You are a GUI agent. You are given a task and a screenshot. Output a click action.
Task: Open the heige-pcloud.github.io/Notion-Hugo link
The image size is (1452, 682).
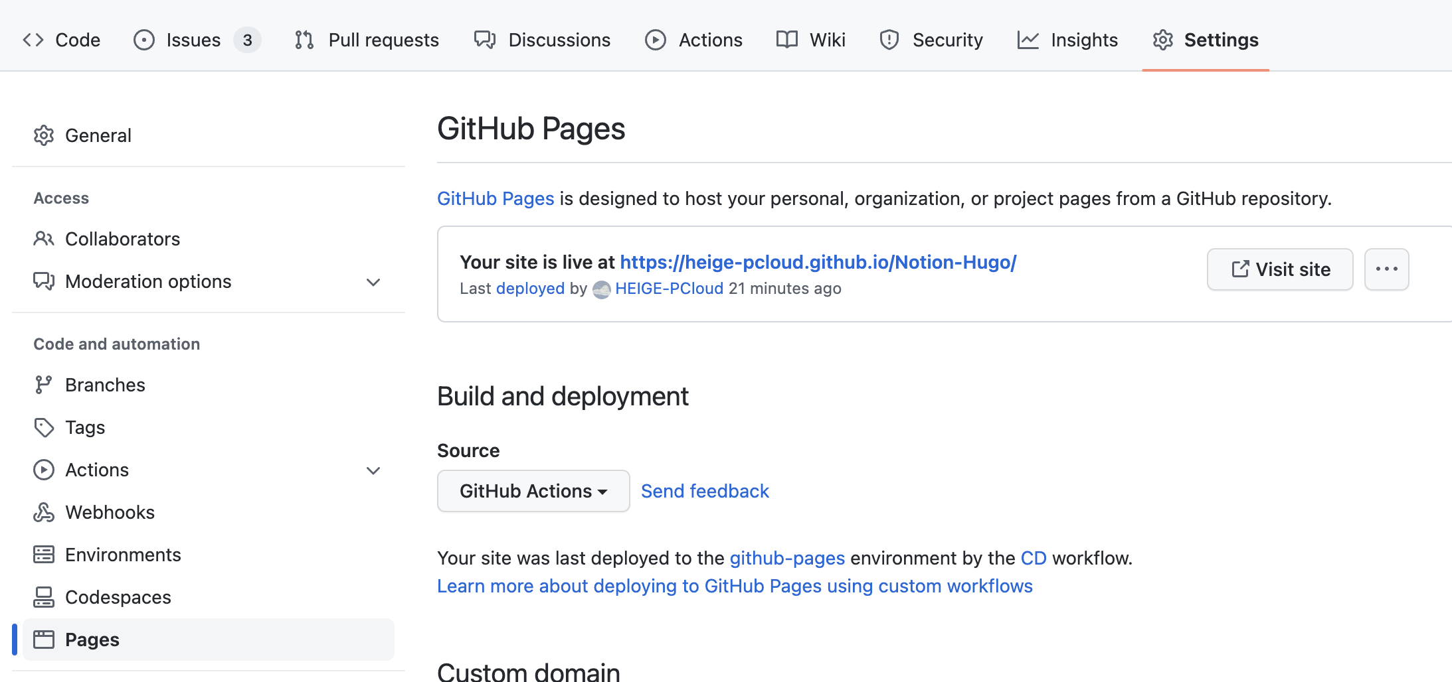pos(818,262)
